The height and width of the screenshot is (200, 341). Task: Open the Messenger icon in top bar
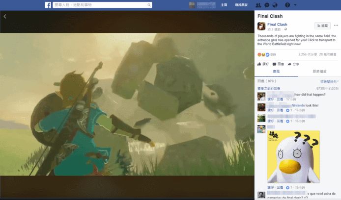click(x=266, y=5)
